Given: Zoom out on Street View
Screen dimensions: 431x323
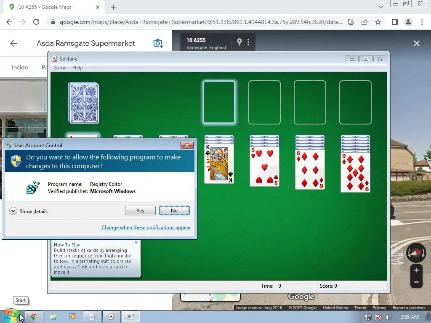Looking at the screenshot, I should point(416,282).
